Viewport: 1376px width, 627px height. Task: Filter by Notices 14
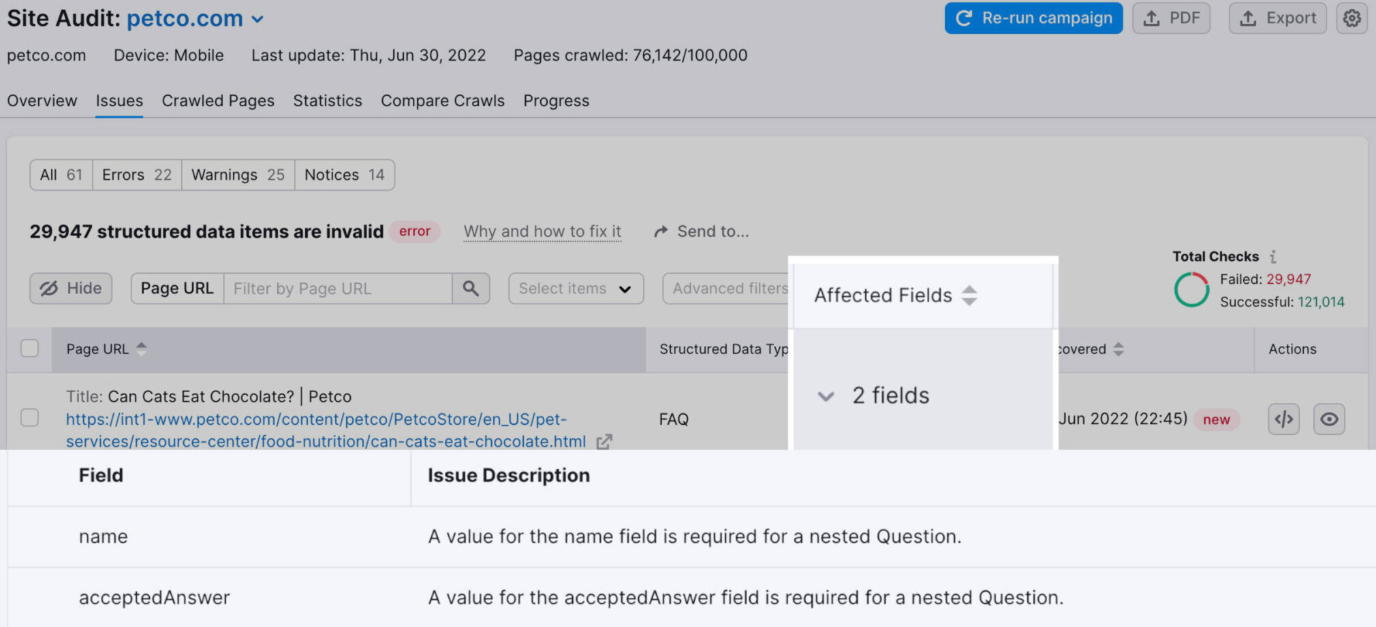345,175
